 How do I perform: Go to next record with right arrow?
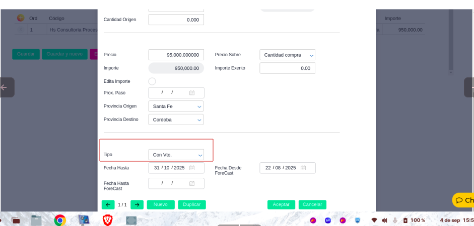click(137, 205)
